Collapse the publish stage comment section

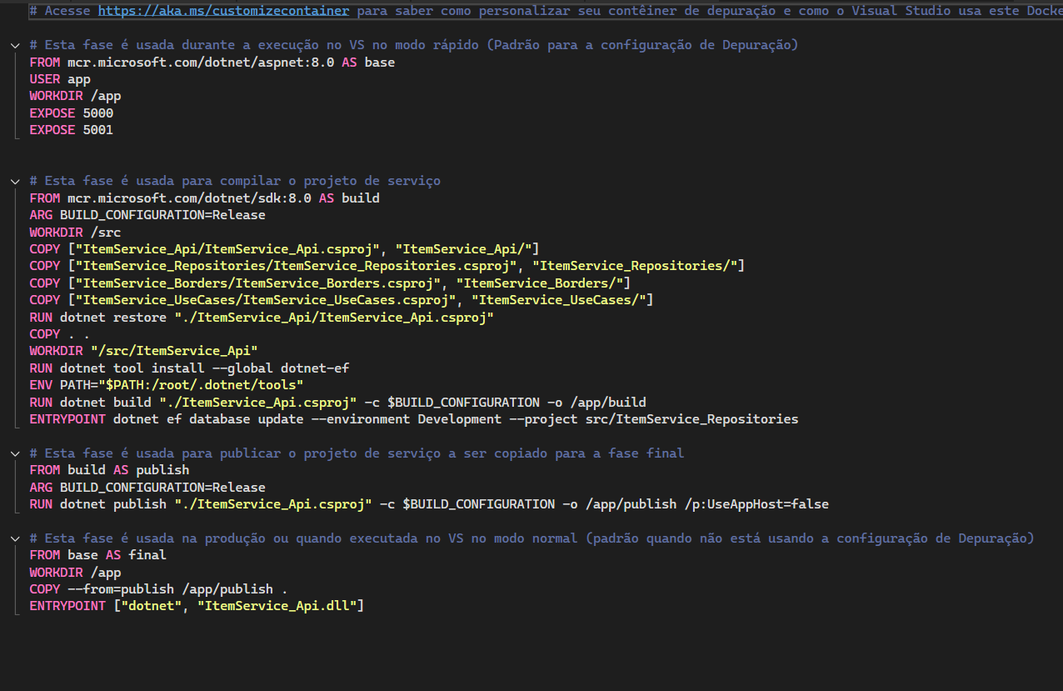point(15,453)
